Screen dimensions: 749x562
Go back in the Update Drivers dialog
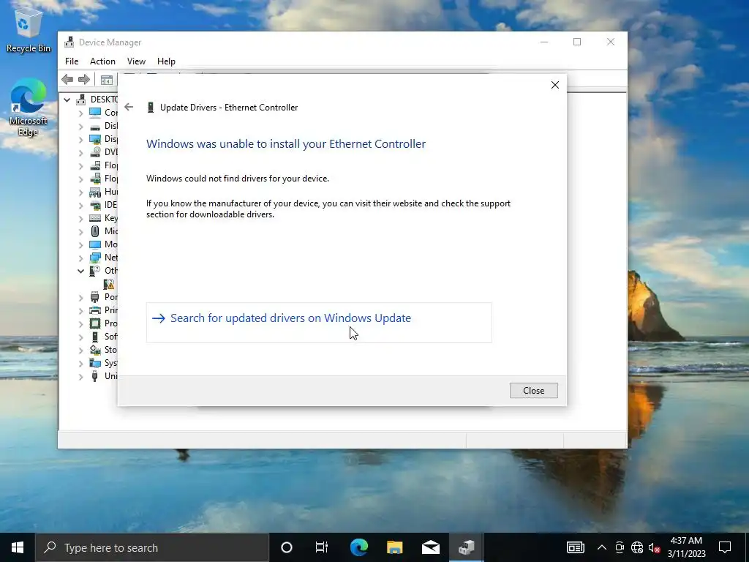pos(129,107)
